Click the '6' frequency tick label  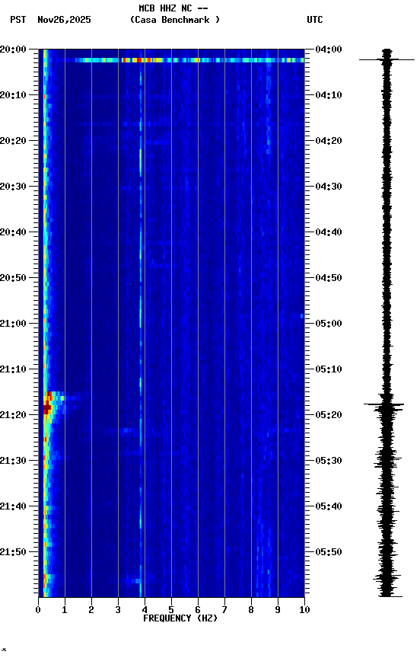[x=198, y=610]
